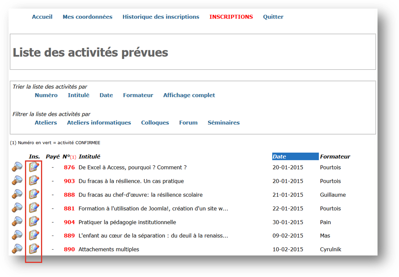399x277 pixels.
Task: Open magnifier details for activity 904
Action: [x=17, y=222]
